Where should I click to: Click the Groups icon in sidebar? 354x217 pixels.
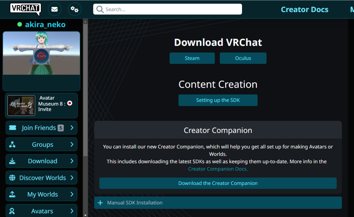pyautogui.click(x=12, y=145)
